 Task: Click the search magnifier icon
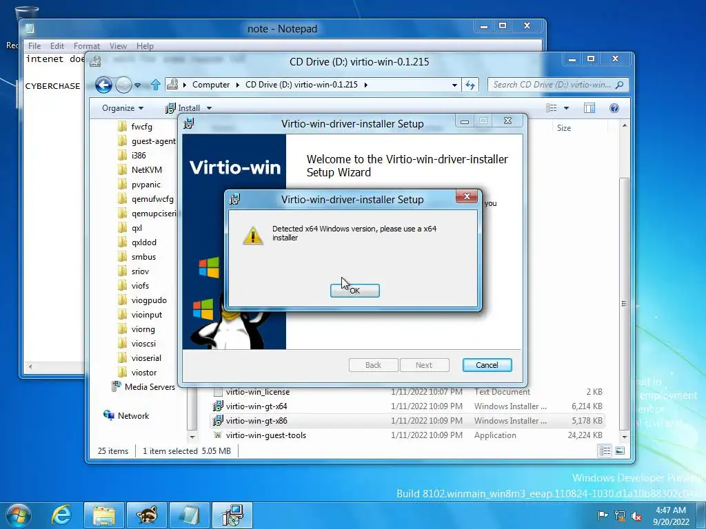[x=620, y=85]
